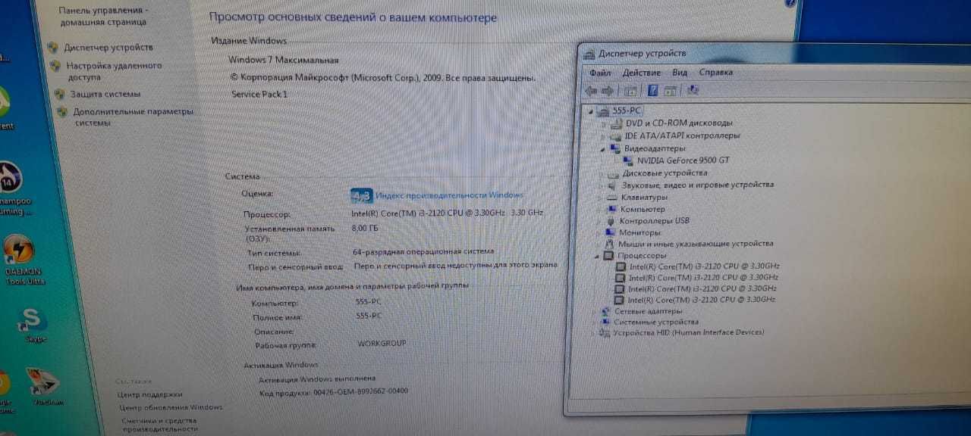The image size is (971, 436).
Task: Click the NVIDIA GeForce 9500 GT adapter icon
Action: pyautogui.click(x=629, y=160)
